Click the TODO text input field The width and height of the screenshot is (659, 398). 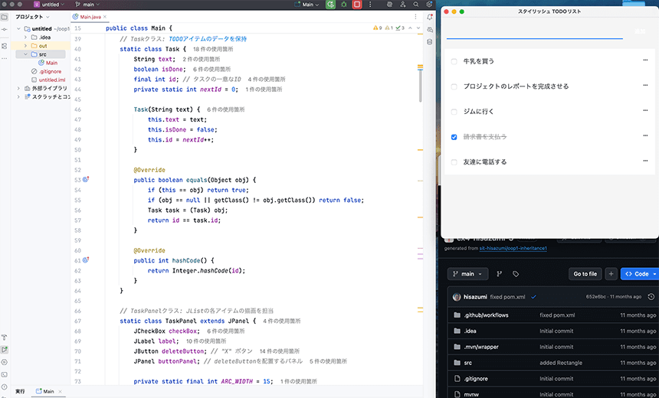tap(536, 31)
